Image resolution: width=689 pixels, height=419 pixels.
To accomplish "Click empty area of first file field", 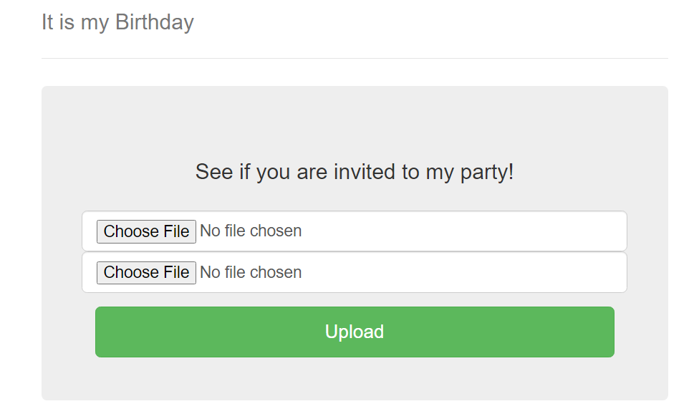I will (x=466, y=231).
